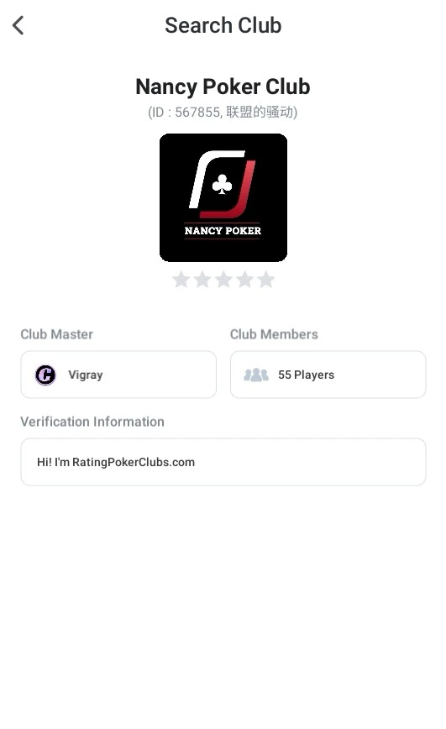446x729 pixels.
Task: Select the Nancy Poker Club title
Action: [223, 87]
